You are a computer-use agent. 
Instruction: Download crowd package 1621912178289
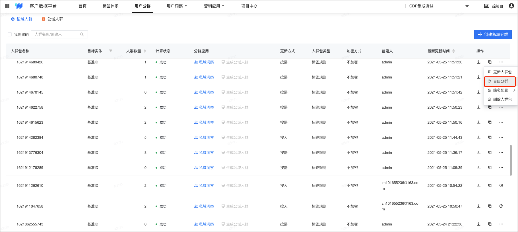coord(478,167)
